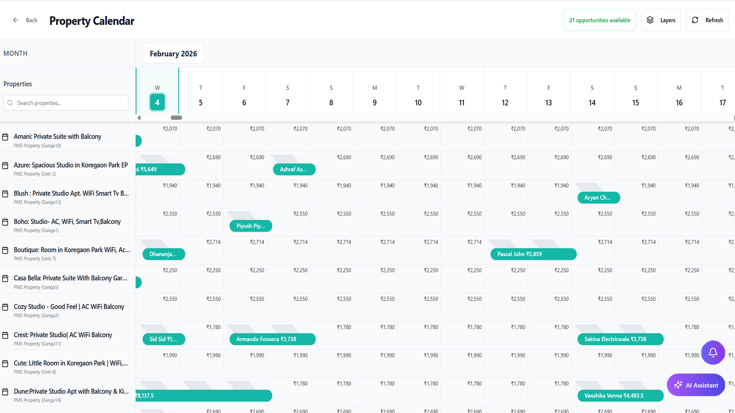Click calendar icon beside Amani Private Suite
735x413 pixels.
click(5, 137)
